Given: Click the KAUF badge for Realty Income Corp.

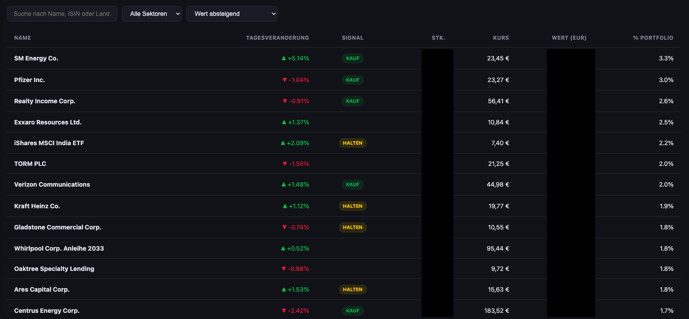Looking at the screenshot, I should [x=352, y=101].
